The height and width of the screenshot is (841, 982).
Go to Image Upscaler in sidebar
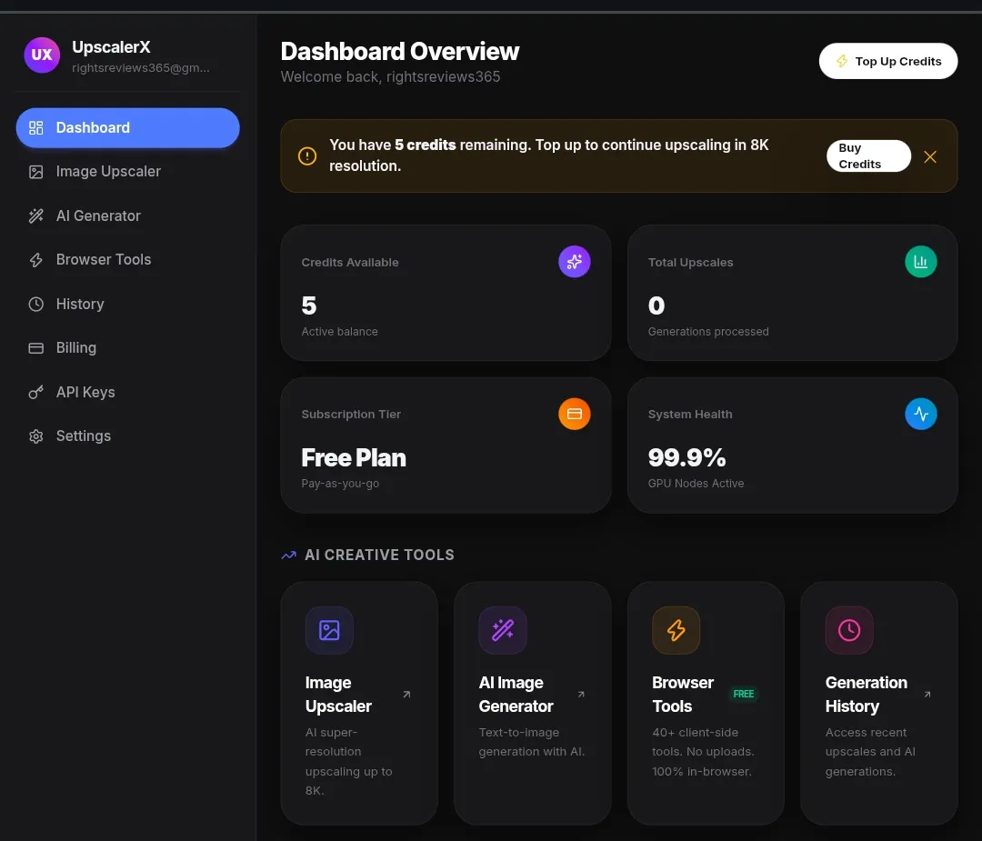[x=128, y=172]
